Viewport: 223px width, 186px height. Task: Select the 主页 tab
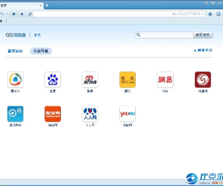pyautogui.click(x=21, y=6)
